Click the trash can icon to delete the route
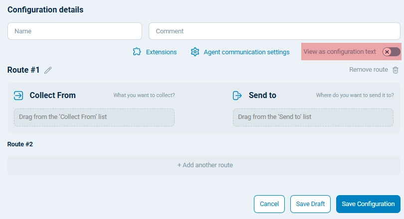 coord(396,70)
